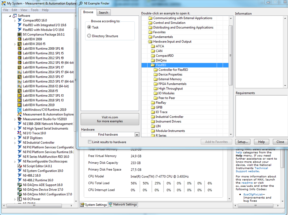Click the NI Script Editor 14.0.1 icon

tap(19, 166)
